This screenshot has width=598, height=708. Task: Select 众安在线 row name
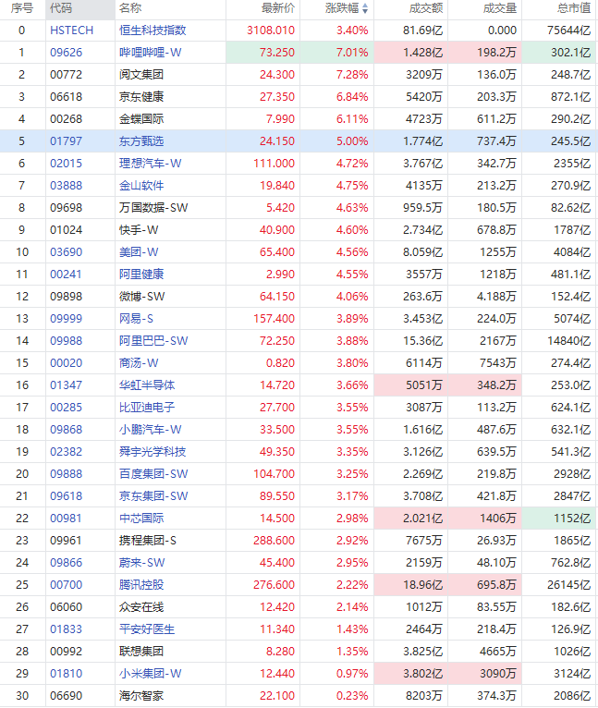141,607
